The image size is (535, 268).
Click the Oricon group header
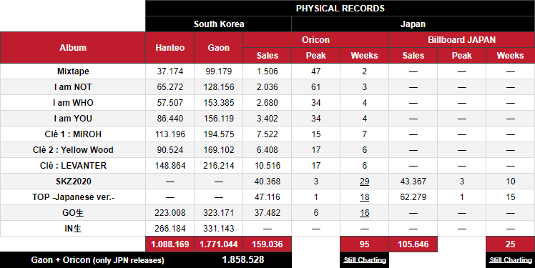tap(315, 40)
